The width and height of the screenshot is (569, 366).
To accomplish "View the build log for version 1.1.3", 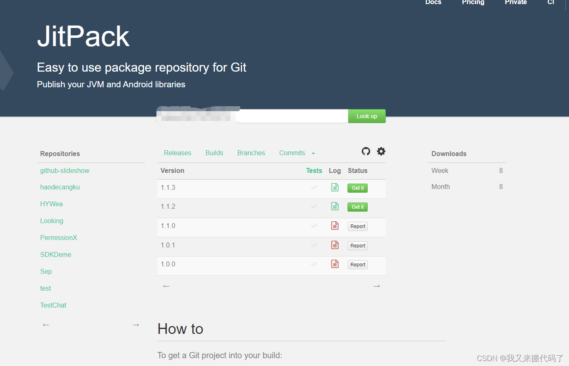I will pos(335,187).
